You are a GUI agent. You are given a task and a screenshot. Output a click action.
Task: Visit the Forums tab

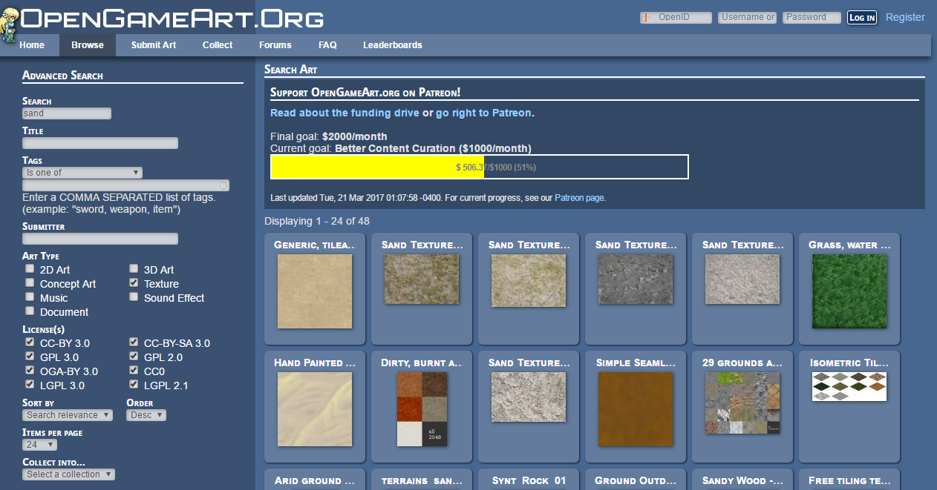[275, 45]
